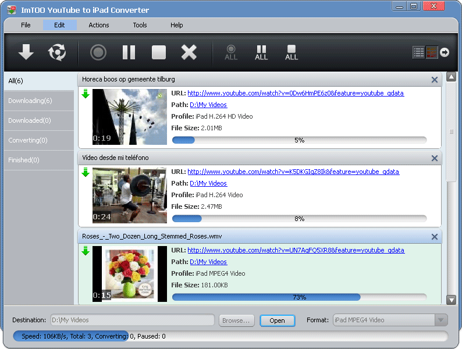Click the 8% progress bar of Video desde mi teléfono
This screenshot has width=462, height=349.
click(x=299, y=219)
